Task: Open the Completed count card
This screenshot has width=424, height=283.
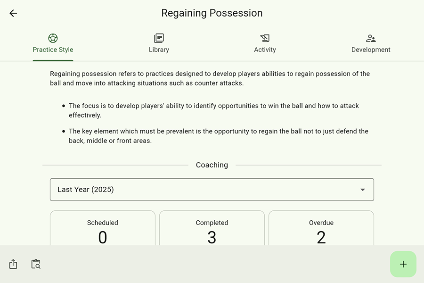Action: point(212,229)
